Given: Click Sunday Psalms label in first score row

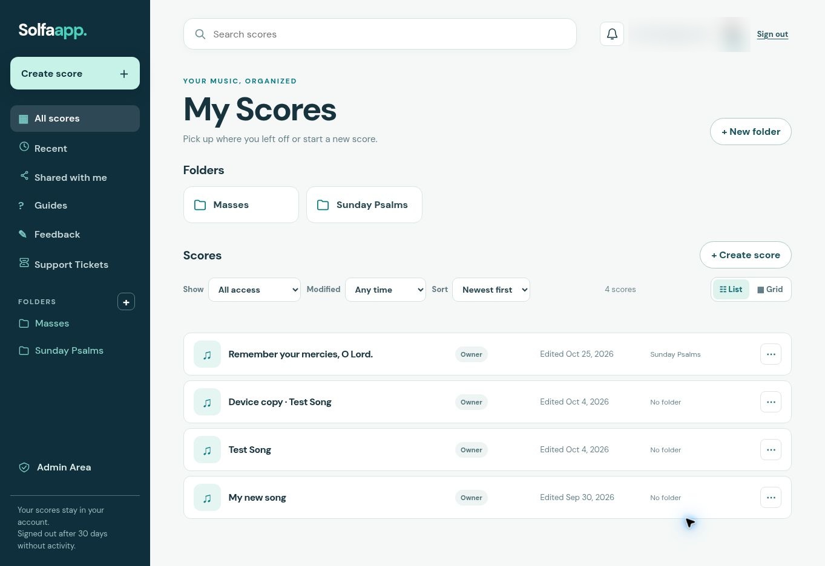Looking at the screenshot, I should coord(675,354).
